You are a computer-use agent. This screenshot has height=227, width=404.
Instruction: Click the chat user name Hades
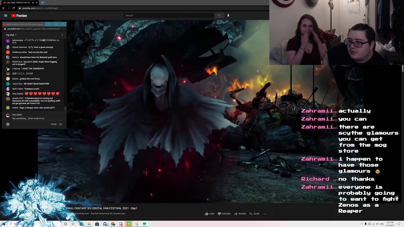tap(15, 108)
